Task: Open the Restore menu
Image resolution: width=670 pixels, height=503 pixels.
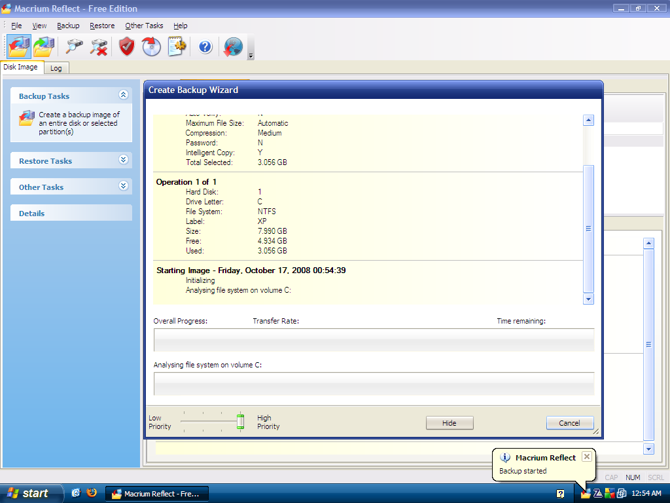Action: point(102,26)
